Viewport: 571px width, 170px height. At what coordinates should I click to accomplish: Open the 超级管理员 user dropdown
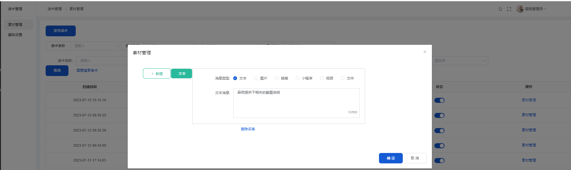coord(535,9)
